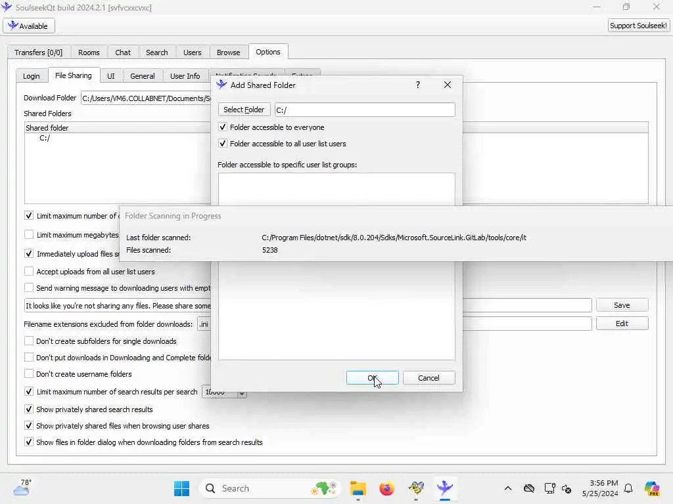
Task: Toggle Show privately shared files when browsing
Action: [29, 425]
